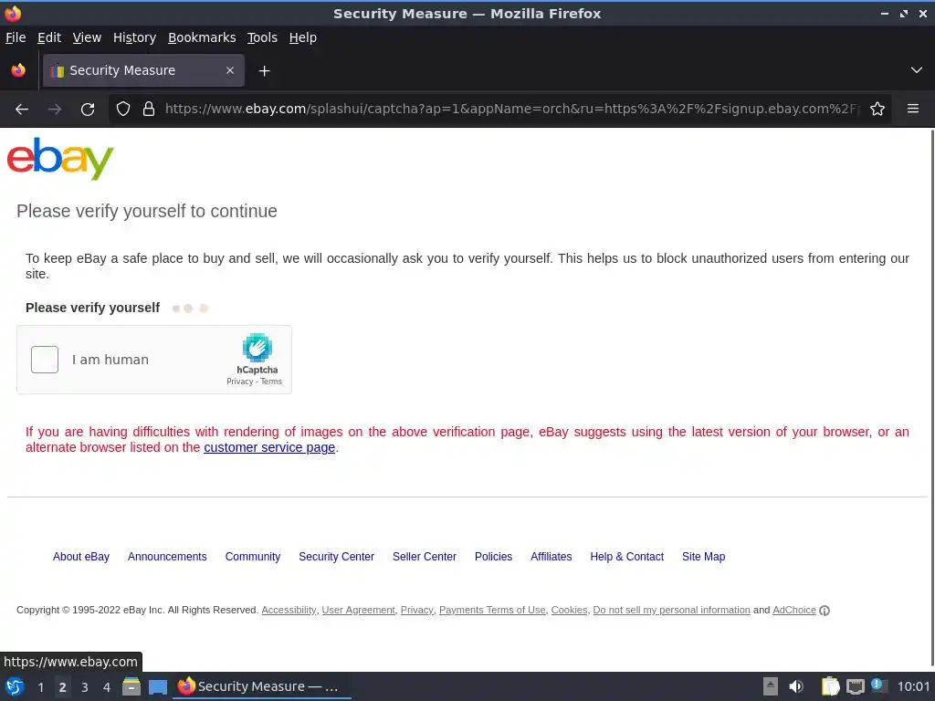Open the Payments Terms of Use link
Viewport: 935px width, 701px height.
click(492, 611)
